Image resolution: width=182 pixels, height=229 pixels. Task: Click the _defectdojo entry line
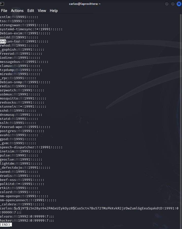coord(25,168)
